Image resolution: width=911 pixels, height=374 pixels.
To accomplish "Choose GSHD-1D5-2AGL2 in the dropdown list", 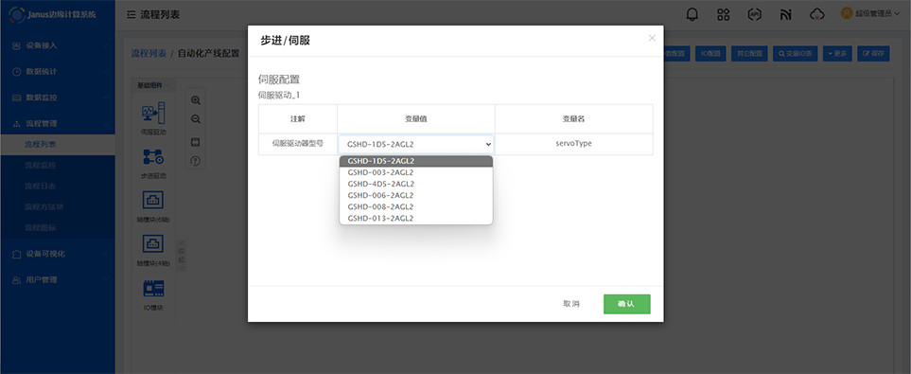I will click(416, 161).
